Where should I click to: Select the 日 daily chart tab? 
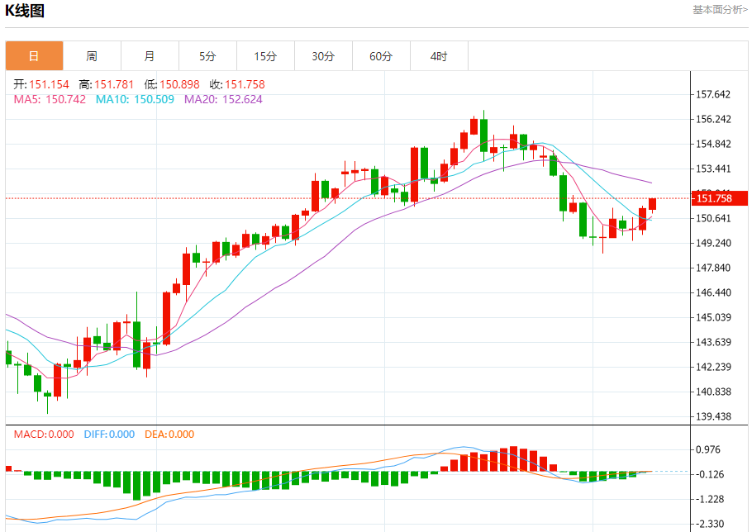pyautogui.click(x=34, y=56)
